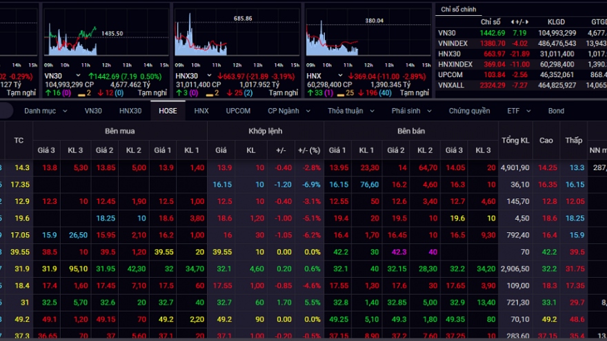Select the HNX30 tab
This screenshot has height=341, width=607.
(130, 110)
